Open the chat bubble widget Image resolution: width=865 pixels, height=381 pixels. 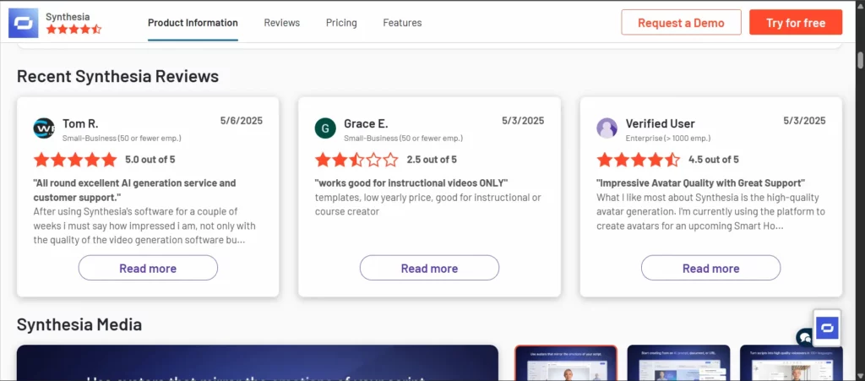coord(804,337)
